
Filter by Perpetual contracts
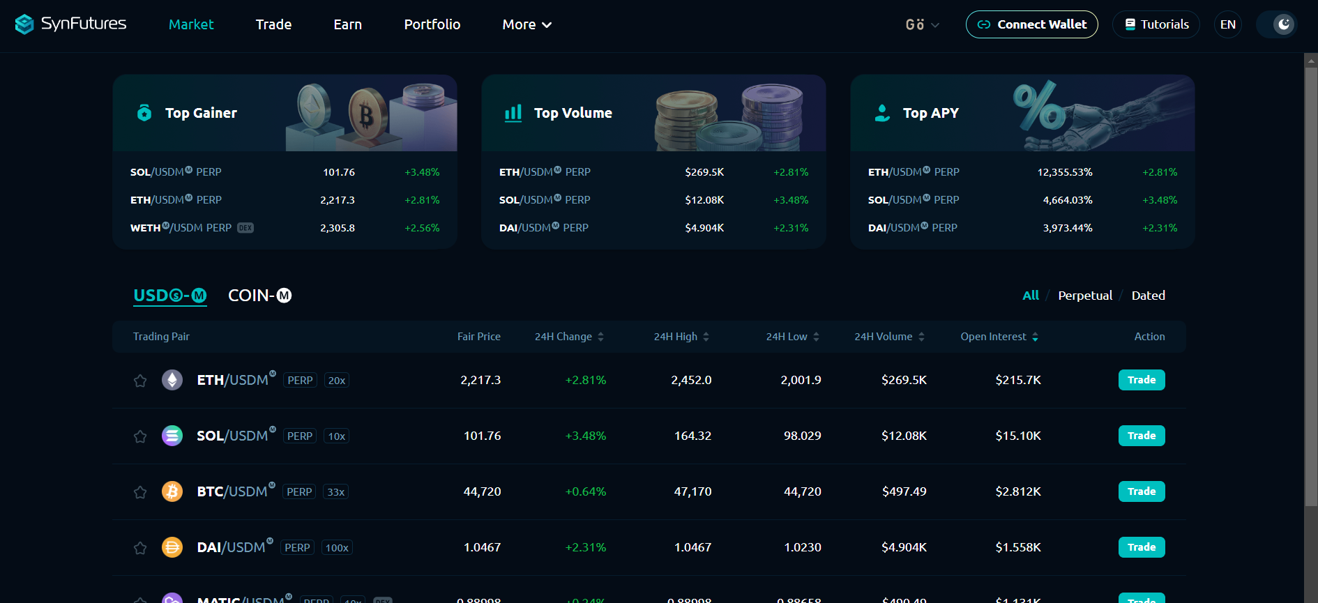point(1085,296)
